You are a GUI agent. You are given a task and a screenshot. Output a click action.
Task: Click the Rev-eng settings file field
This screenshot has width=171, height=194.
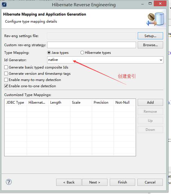tap(91, 36)
